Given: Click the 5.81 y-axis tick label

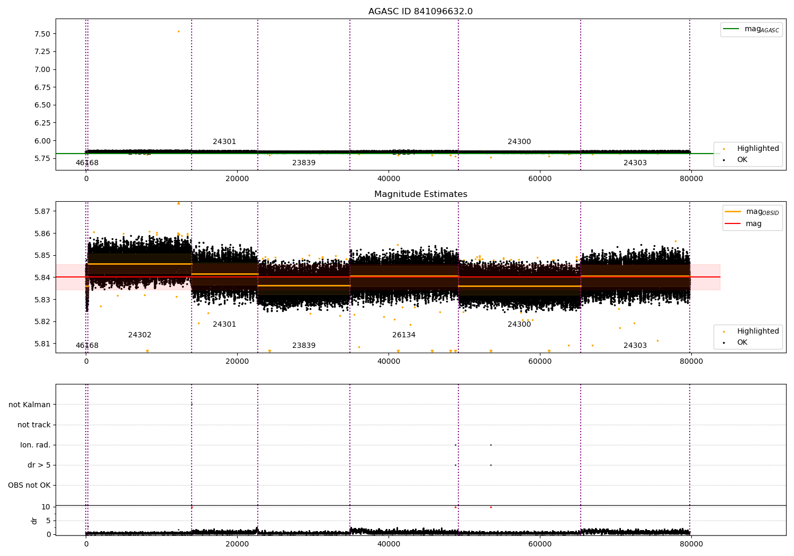Looking at the screenshot, I should 42,344.
